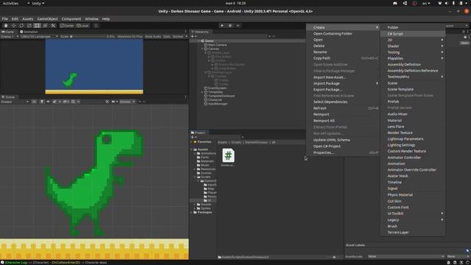471x265 pixels.
Task: Click the Step frame button
Action: coord(238,26)
